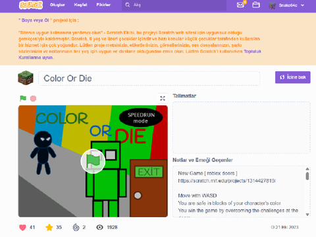The image size is (316, 237).
Task: Click the Talimatlar heading
Action: pos(184,95)
